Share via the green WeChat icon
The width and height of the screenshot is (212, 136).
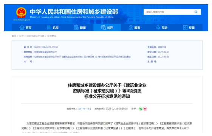pos(141,109)
